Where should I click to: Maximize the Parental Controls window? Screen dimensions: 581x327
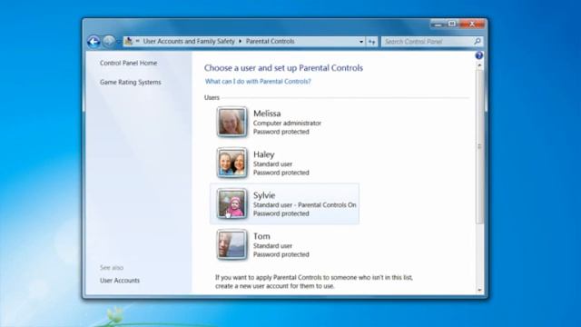coord(452,25)
